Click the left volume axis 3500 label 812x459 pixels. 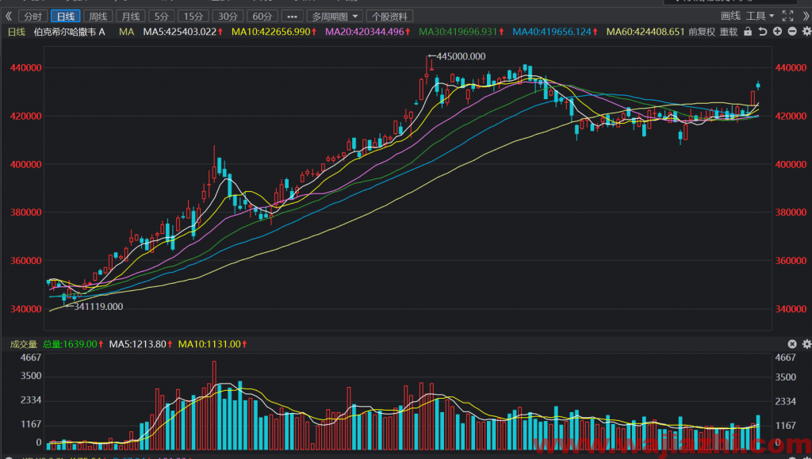[x=31, y=377]
